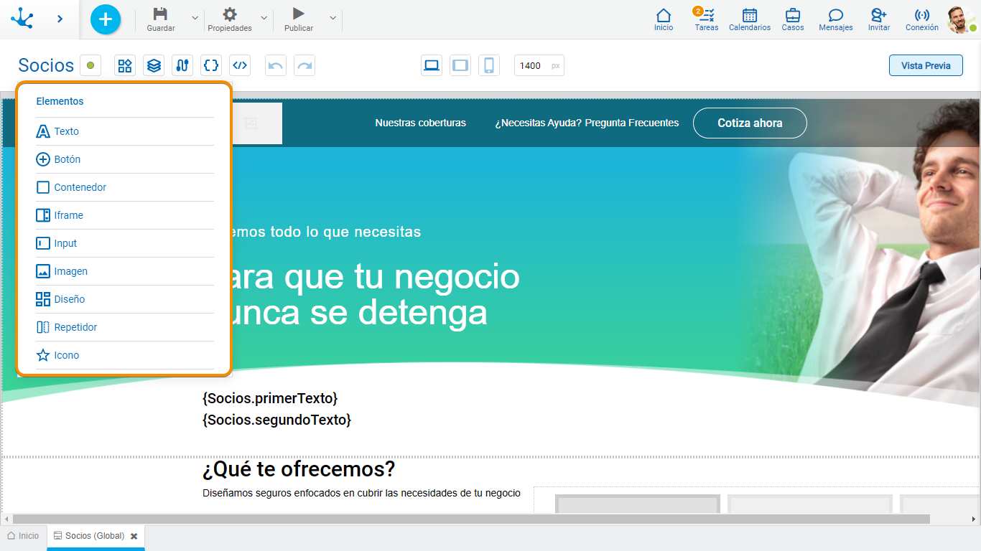Image resolution: width=981 pixels, height=551 pixels.
Task: Close the Socios (Global) tab
Action: (134, 536)
